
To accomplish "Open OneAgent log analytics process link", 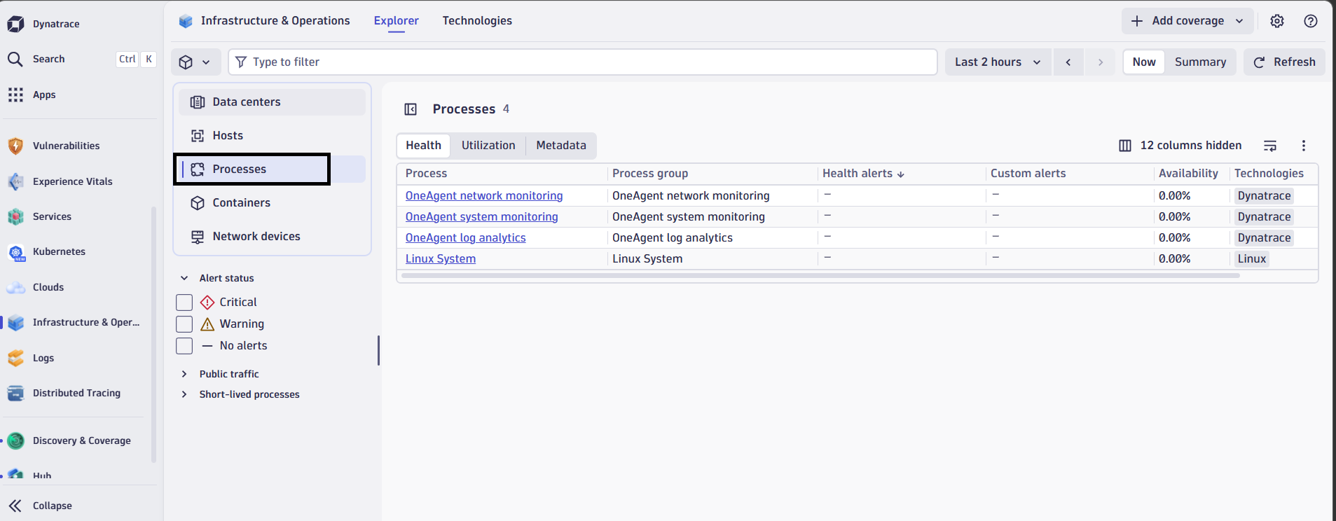I will click(466, 238).
